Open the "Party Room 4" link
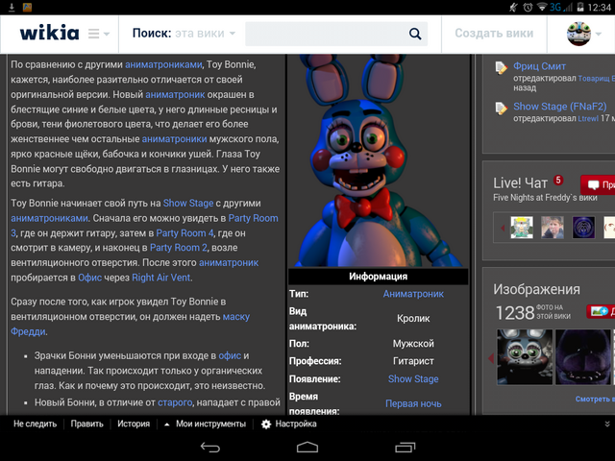 pos(184,233)
